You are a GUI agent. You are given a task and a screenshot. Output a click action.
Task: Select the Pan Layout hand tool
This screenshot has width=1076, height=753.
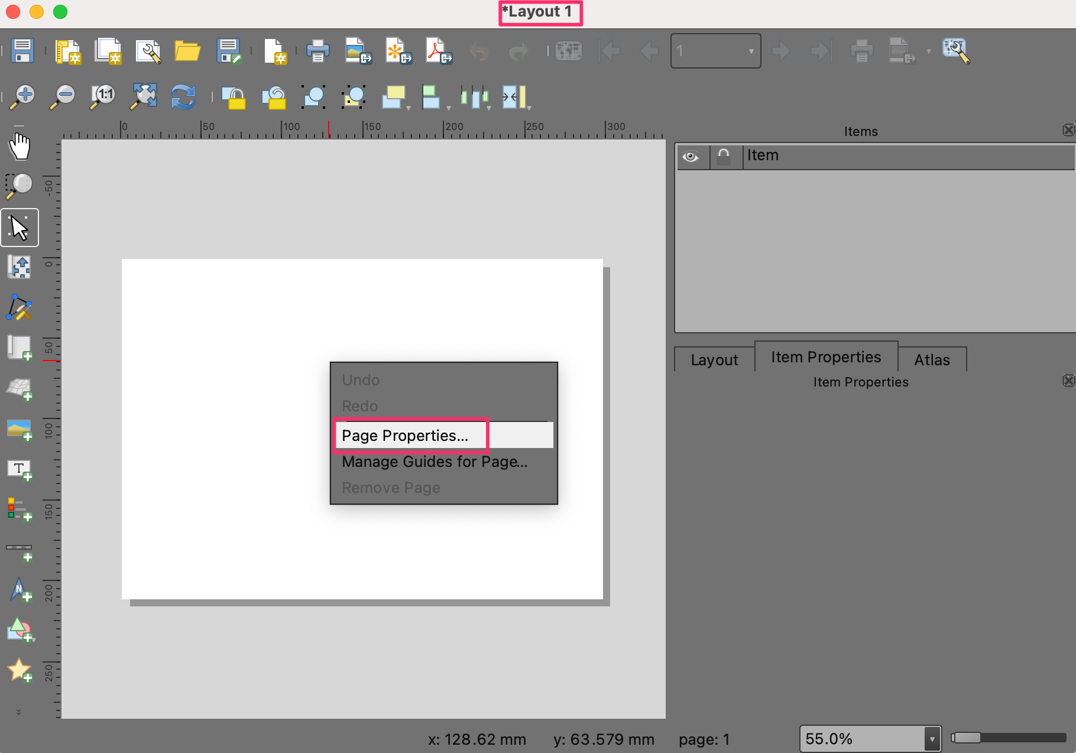pyautogui.click(x=20, y=146)
